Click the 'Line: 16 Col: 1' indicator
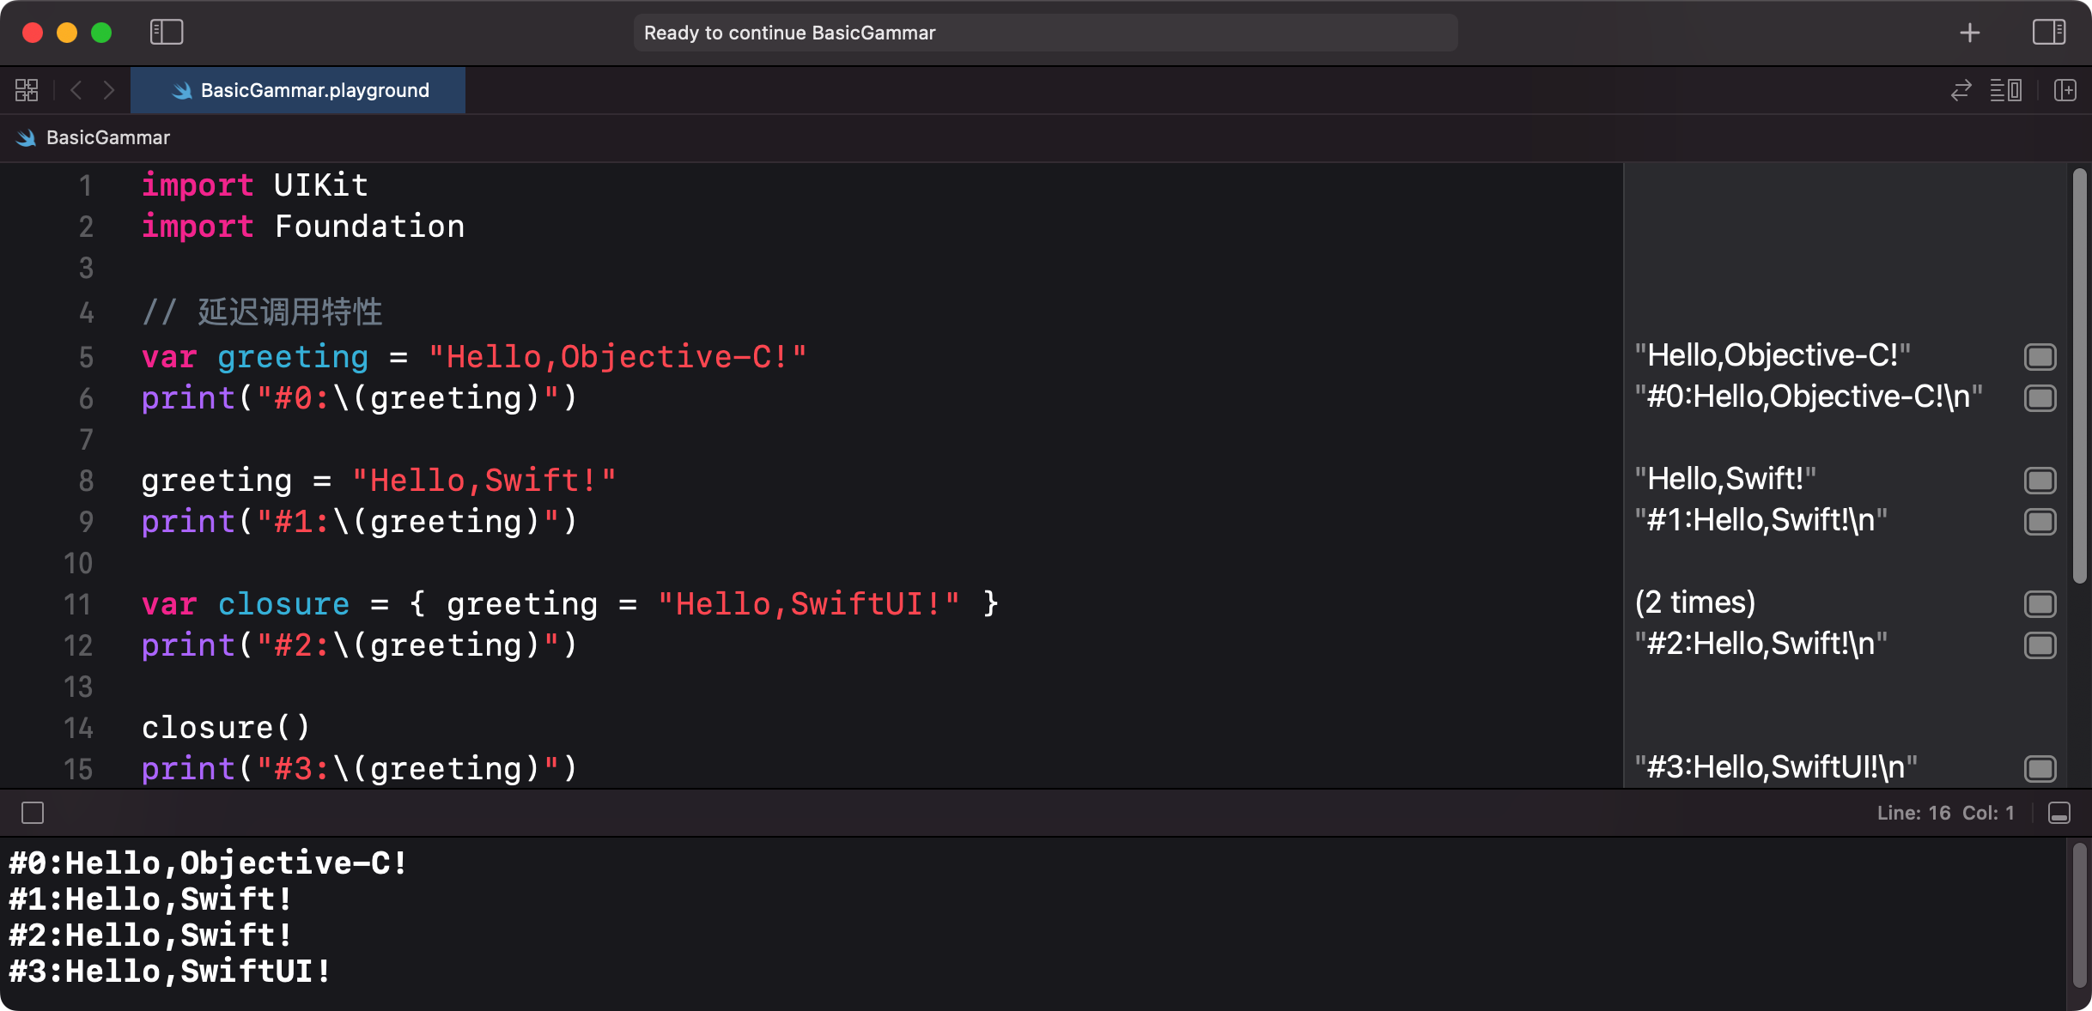Viewport: 2092px width, 1011px height. click(1945, 813)
